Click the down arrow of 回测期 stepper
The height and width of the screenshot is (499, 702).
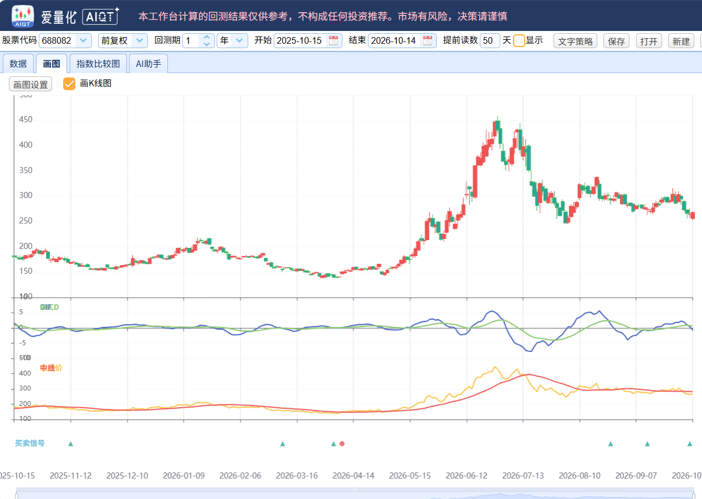[207, 44]
